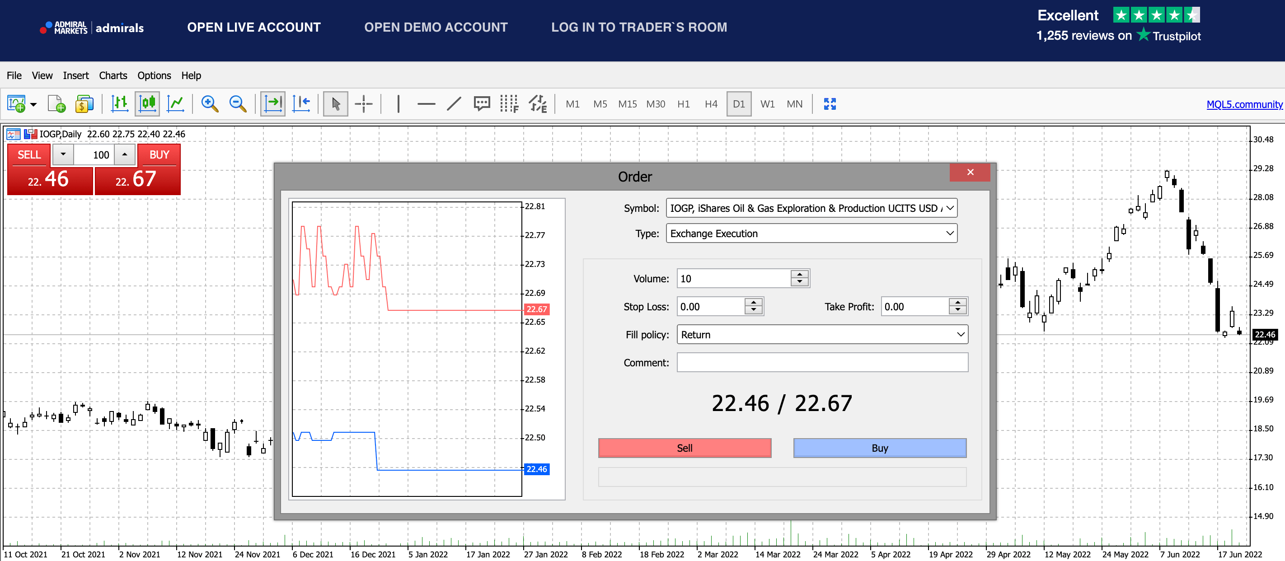Toggle fullscreen mode icon

coord(830,104)
